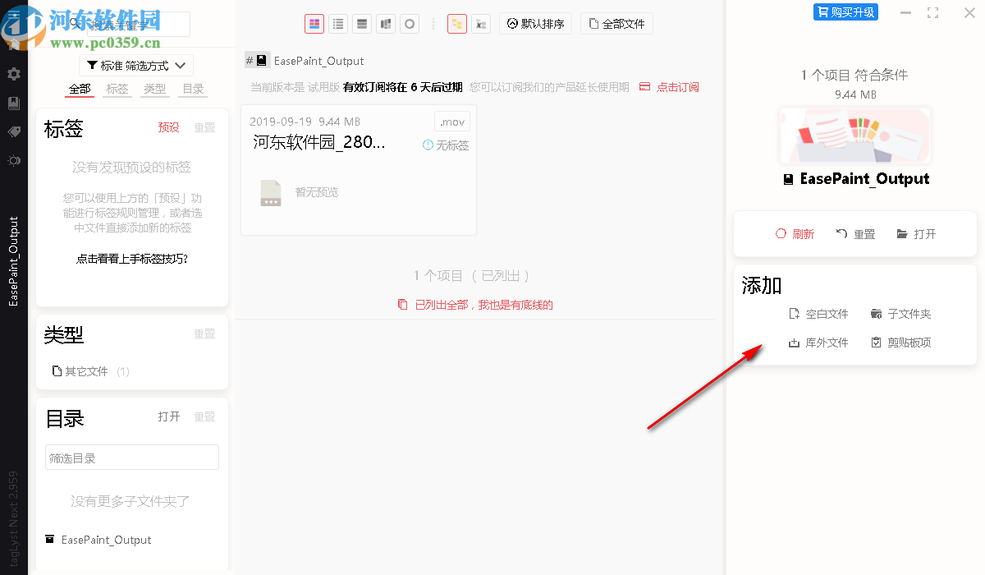
Task: Switch to the 标签 filter tab
Action: (x=117, y=89)
